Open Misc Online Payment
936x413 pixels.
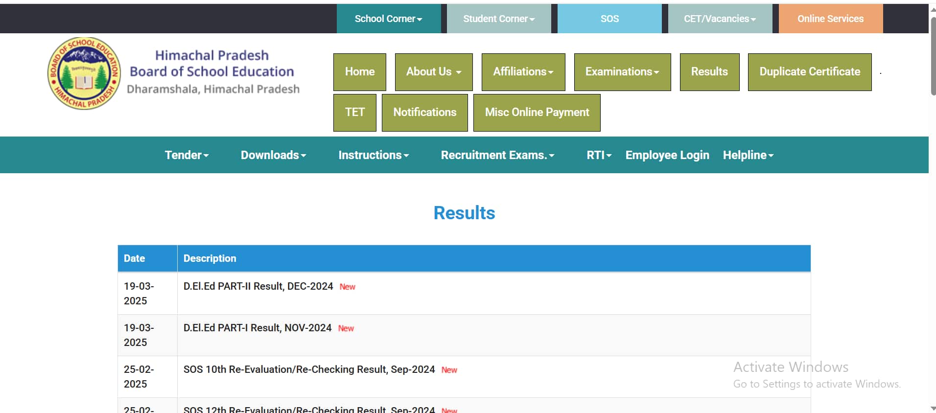tap(537, 113)
